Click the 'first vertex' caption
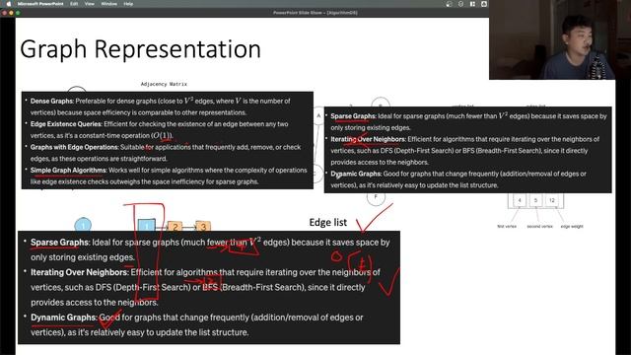The width and height of the screenshot is (631, 355). tap(507, 227)
